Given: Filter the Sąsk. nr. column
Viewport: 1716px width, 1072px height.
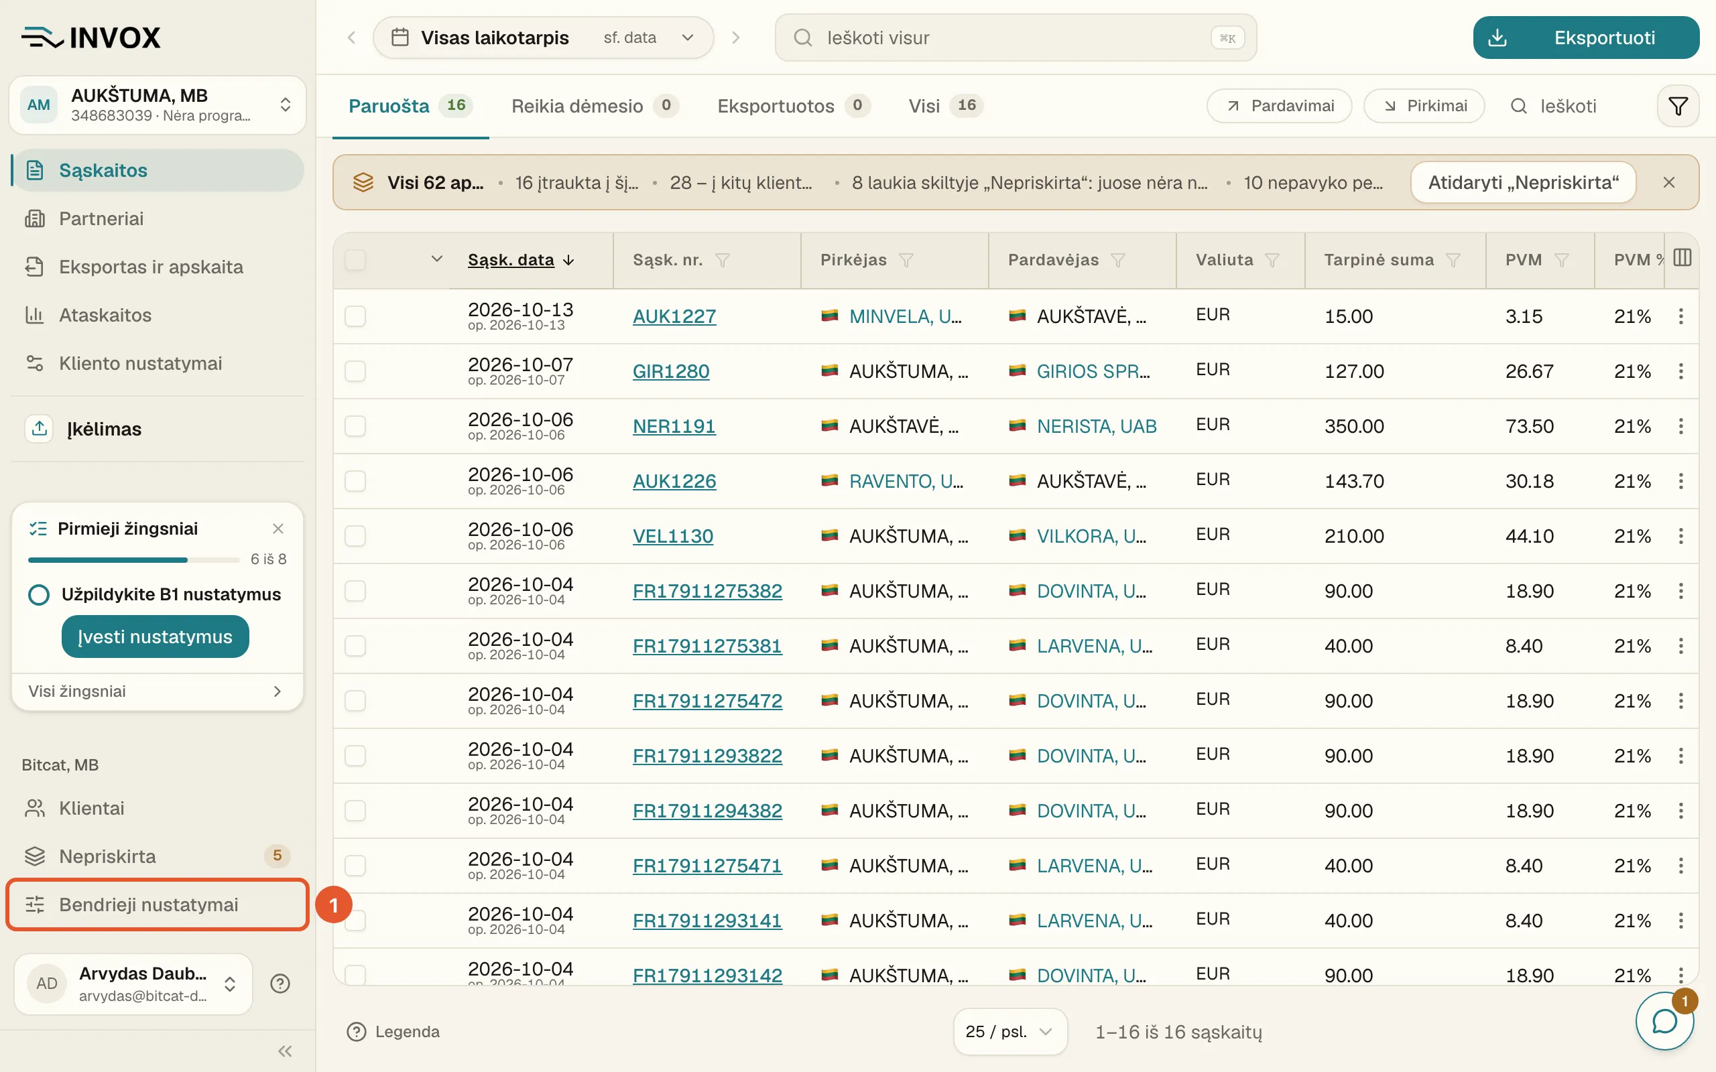Looking at the screenshot, I should point(723,260).
